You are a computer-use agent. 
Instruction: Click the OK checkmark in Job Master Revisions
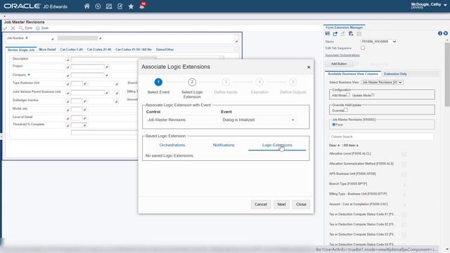(x=5, y=28)
